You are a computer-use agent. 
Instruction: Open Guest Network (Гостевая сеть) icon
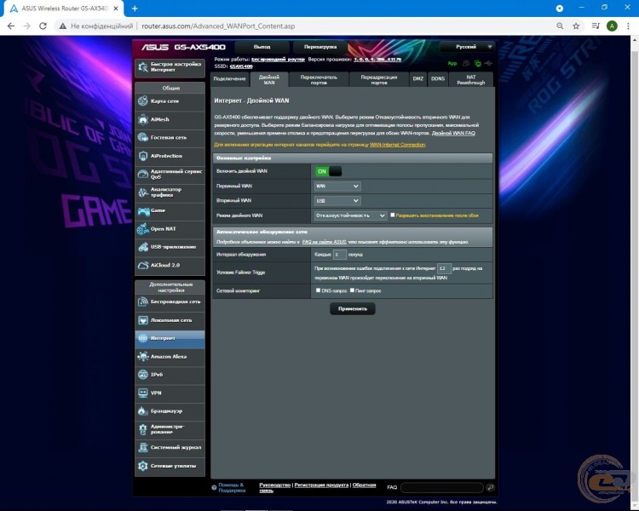142,137
